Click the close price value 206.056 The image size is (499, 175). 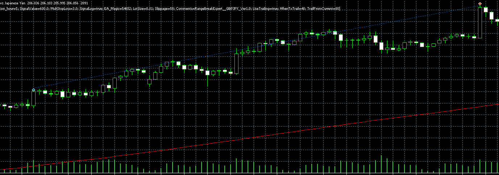72,3
